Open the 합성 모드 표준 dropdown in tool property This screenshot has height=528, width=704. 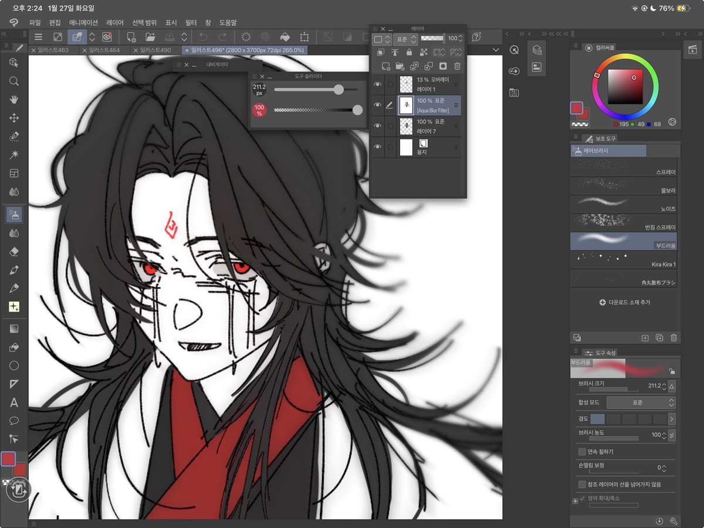pos(641,403)
